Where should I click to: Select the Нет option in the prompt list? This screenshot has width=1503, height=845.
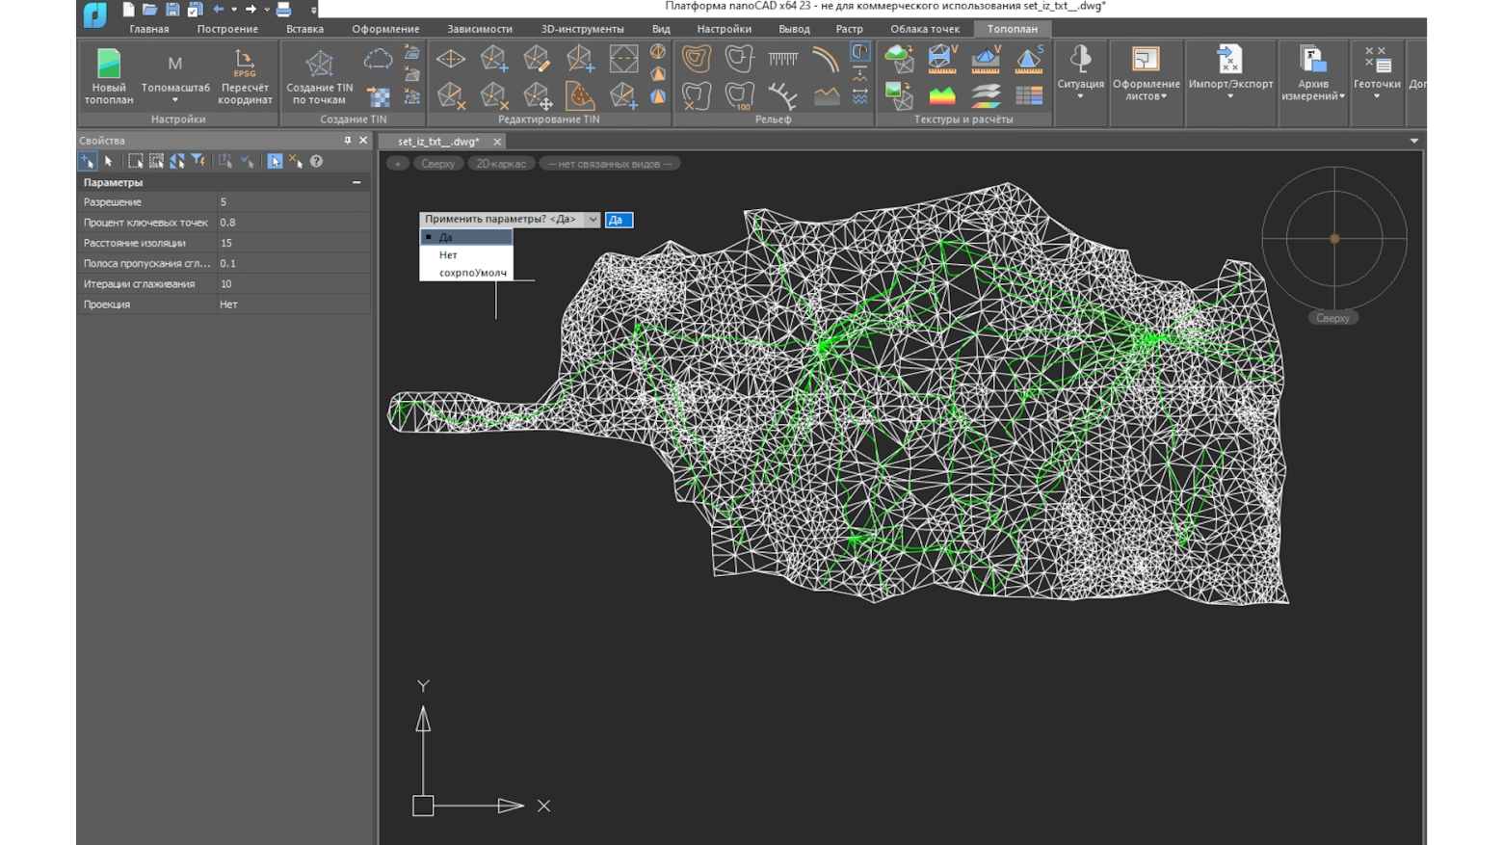[448, 255]
